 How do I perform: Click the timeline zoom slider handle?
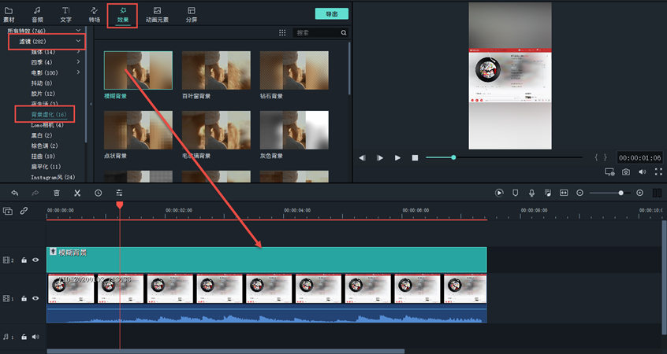click(x=621, y=193)
